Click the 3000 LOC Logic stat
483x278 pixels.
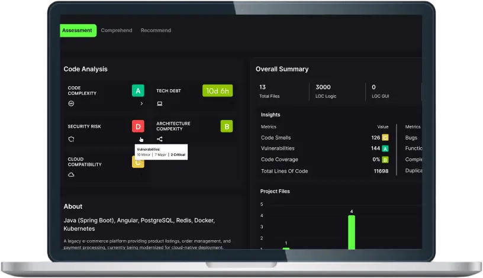[x=326, y=91]
